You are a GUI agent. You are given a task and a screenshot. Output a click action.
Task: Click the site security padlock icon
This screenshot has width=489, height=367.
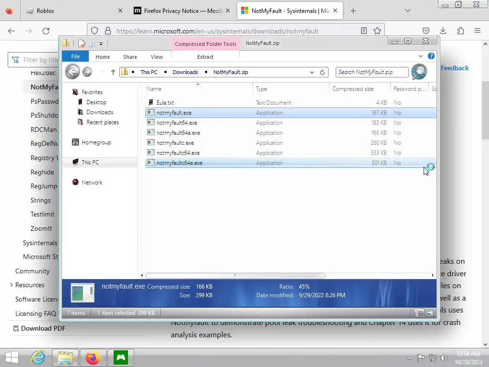pyautogui.click(x=108, y=31)
